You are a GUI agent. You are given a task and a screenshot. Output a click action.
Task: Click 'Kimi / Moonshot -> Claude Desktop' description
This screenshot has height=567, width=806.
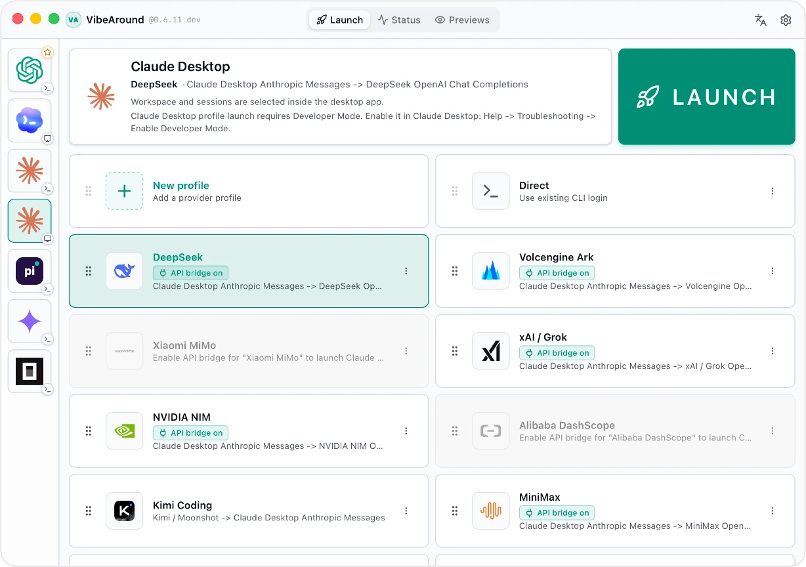click(x=269, y=518)
